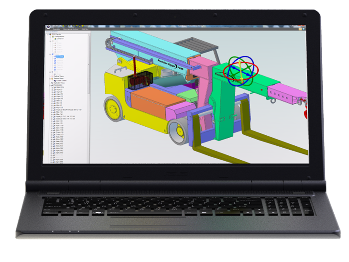Select the Redline Views tree item
The image size is (349, 262).
pyautogui.click(x=59, y=76)
